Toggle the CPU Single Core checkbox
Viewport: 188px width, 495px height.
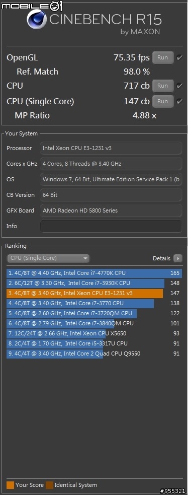179,101
